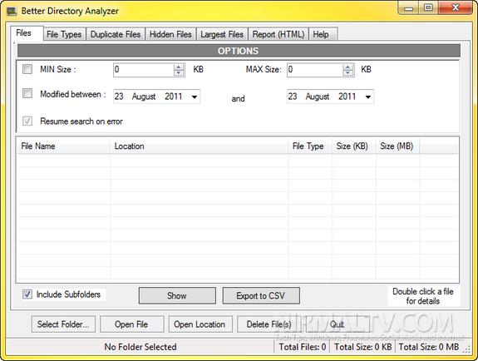The image size is (478, 361).
Task: Decrease MAX Size with the down arrow
Action: coord(347,72)
